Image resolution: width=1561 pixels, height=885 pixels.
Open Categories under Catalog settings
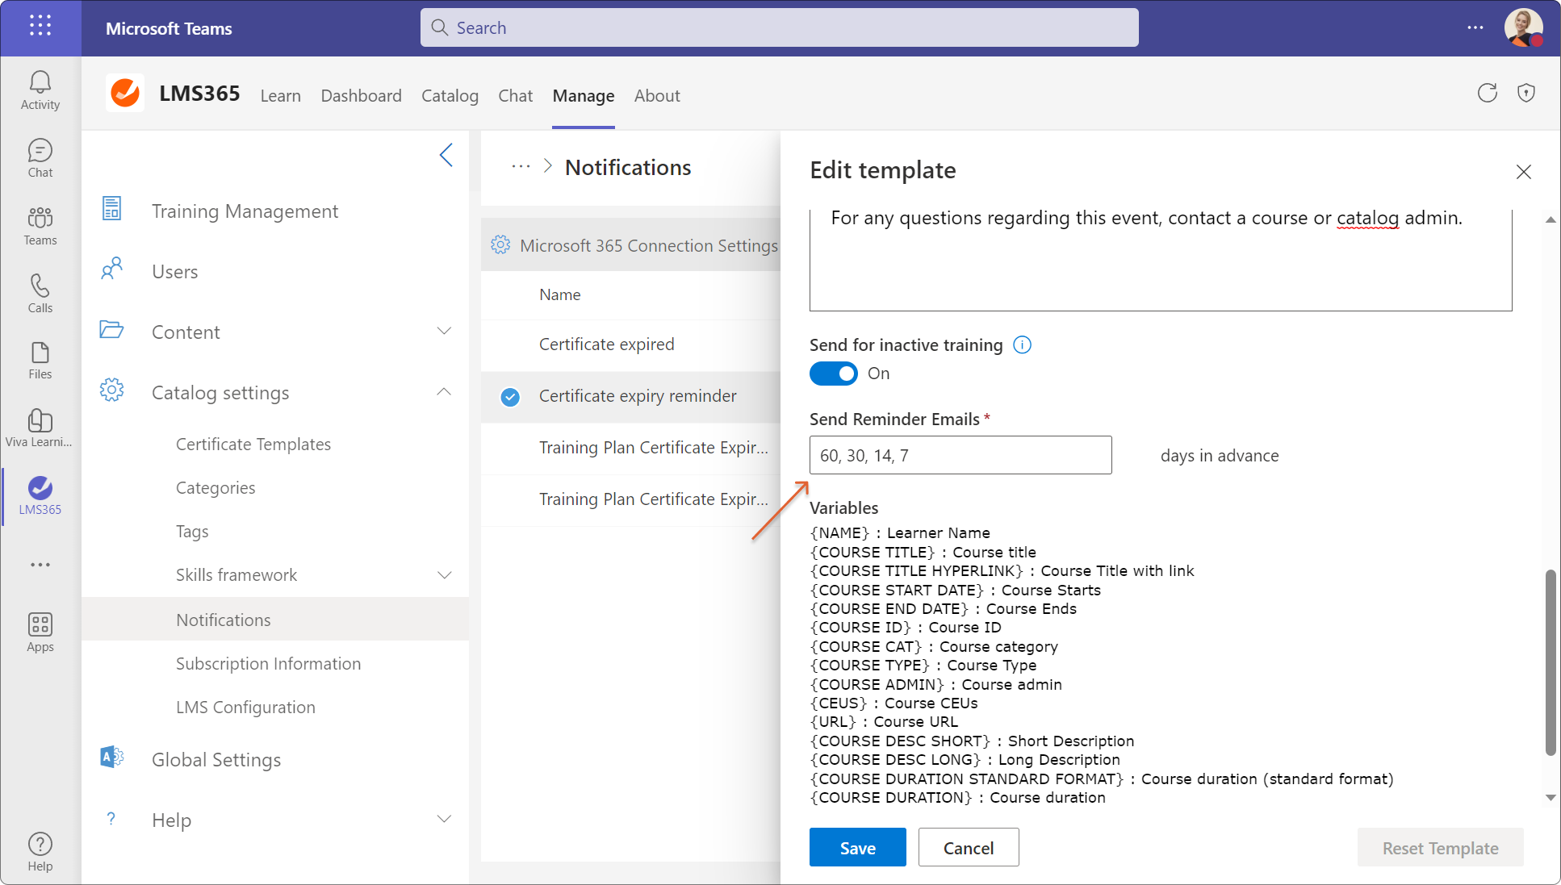pos(216,488)
